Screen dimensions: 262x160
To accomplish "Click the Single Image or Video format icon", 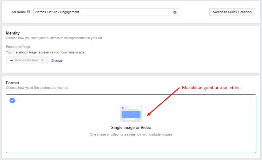I will point(131,114).
